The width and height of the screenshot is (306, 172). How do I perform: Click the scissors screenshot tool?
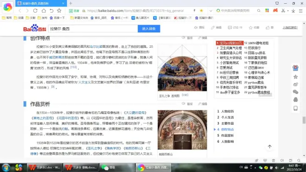283,11
